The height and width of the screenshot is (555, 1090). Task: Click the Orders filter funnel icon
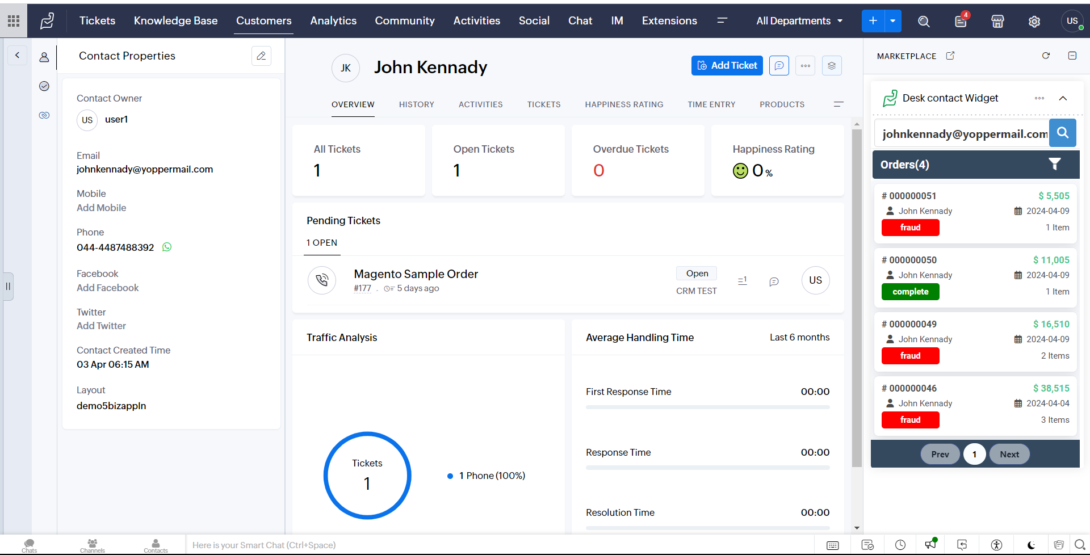coord(1054,164)
